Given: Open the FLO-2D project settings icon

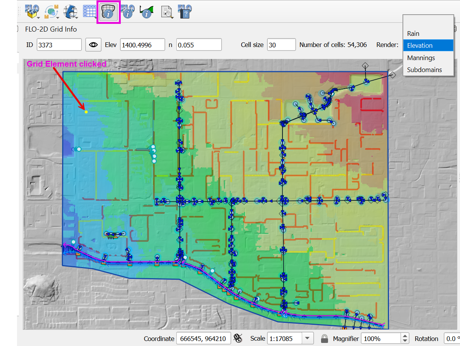Looking at the screenshot, I should coord(32,12).
